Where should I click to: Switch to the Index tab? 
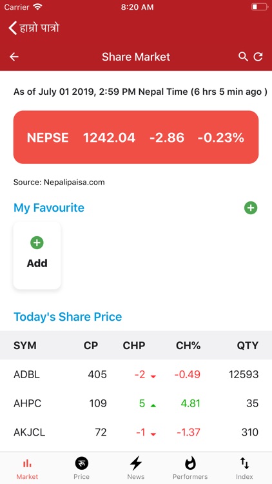[244, 468]
